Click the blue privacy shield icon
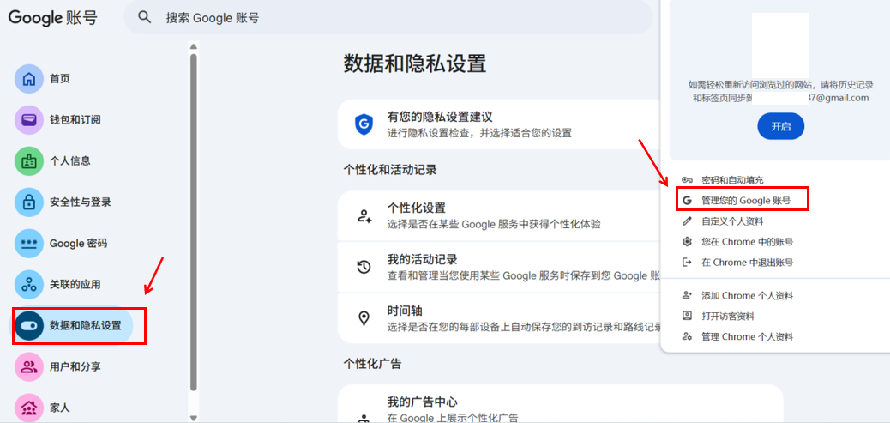890x423 pixels. click(x=364, y=124)
